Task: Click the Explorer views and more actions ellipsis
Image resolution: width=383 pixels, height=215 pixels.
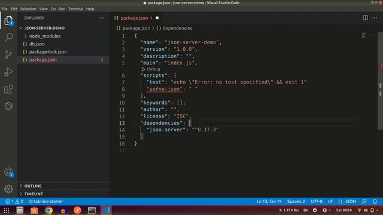Action: pyautogui.click(x=101, y=18)
